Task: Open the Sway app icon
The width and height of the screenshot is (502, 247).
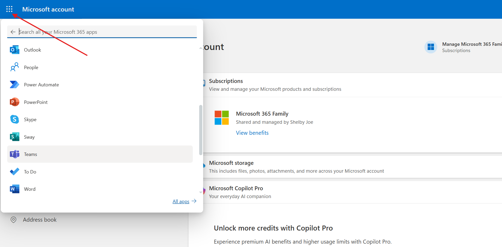Action: (x=14, y=137)
